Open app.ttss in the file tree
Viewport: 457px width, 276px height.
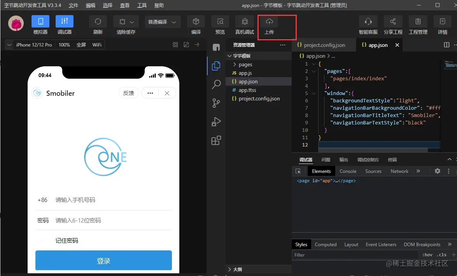(259, 90)
